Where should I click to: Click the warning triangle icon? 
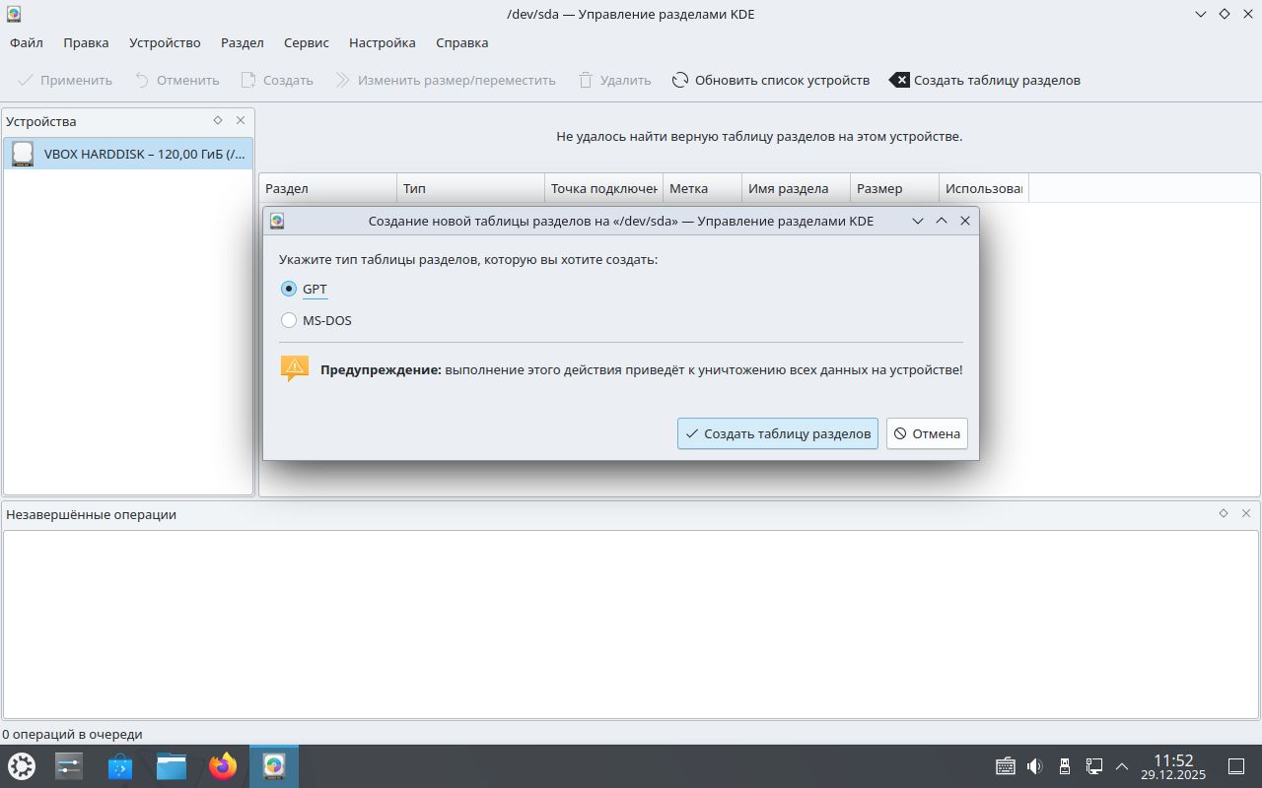point(295,369)
